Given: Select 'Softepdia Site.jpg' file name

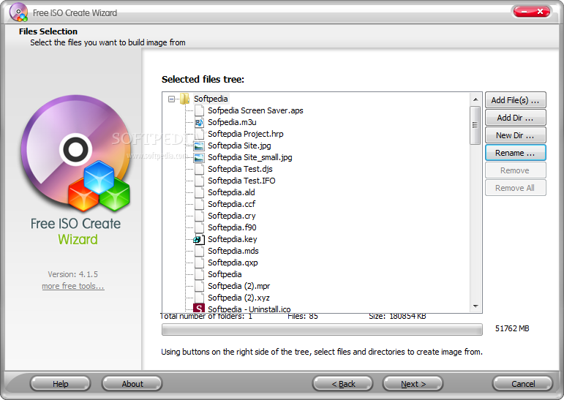Looking at the screenshot, I should click(239, 146).
